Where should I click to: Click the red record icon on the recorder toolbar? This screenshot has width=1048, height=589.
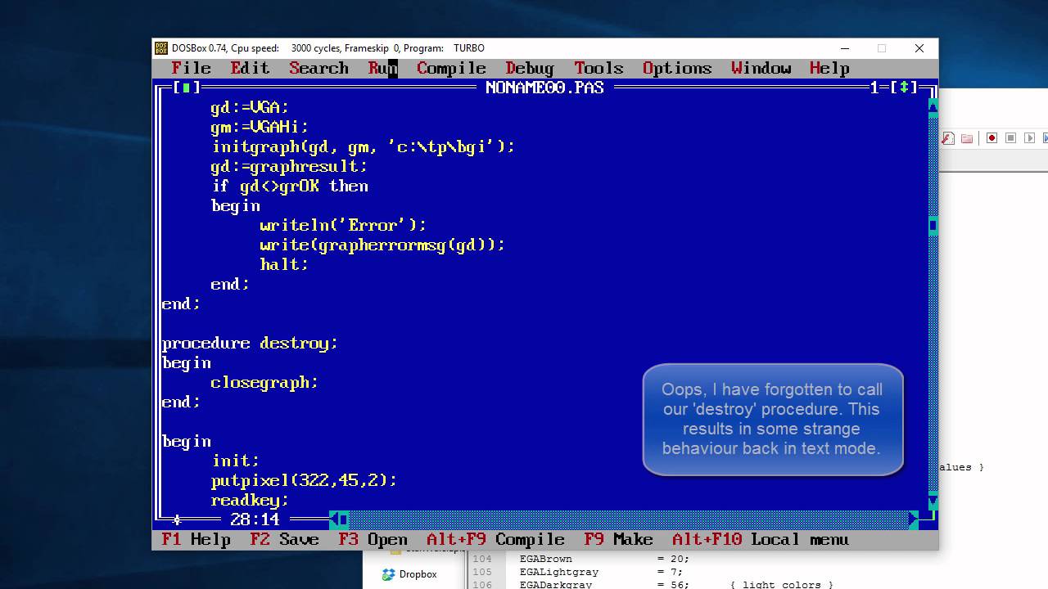coord(992,137)
